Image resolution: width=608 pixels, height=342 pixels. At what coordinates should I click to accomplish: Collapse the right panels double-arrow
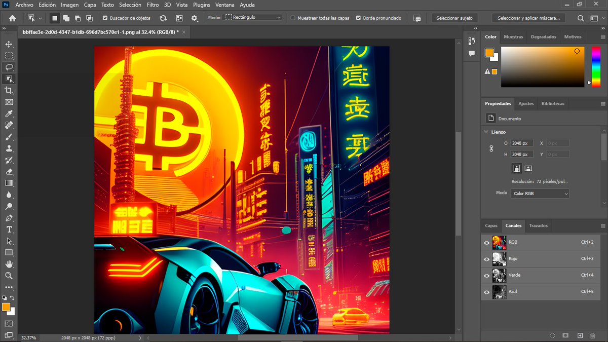[x=602, y=29]
